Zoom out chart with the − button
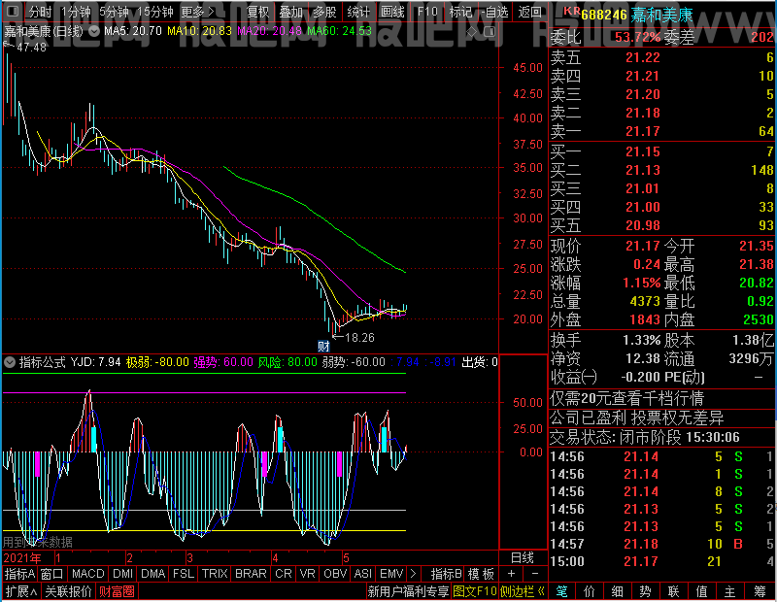The image size is (777, 602). click(x=535, y=574)
